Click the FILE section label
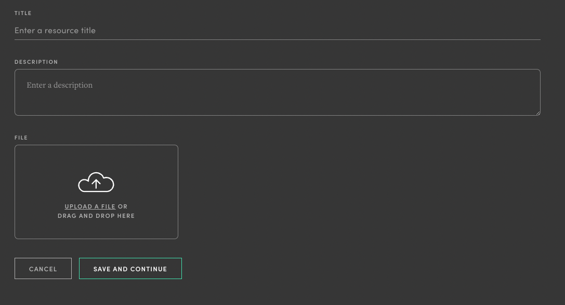The width and height of the screenshot is (565, 305). [21, 137]
